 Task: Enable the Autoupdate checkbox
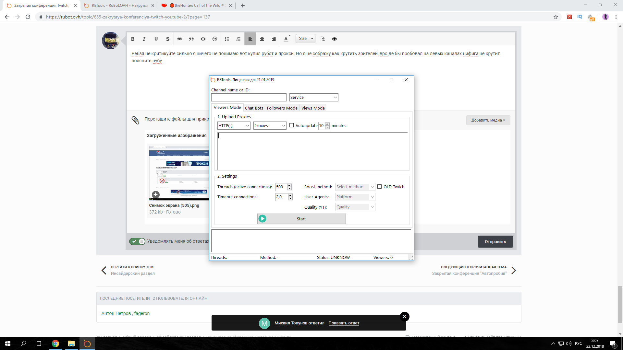pos(291,125)
